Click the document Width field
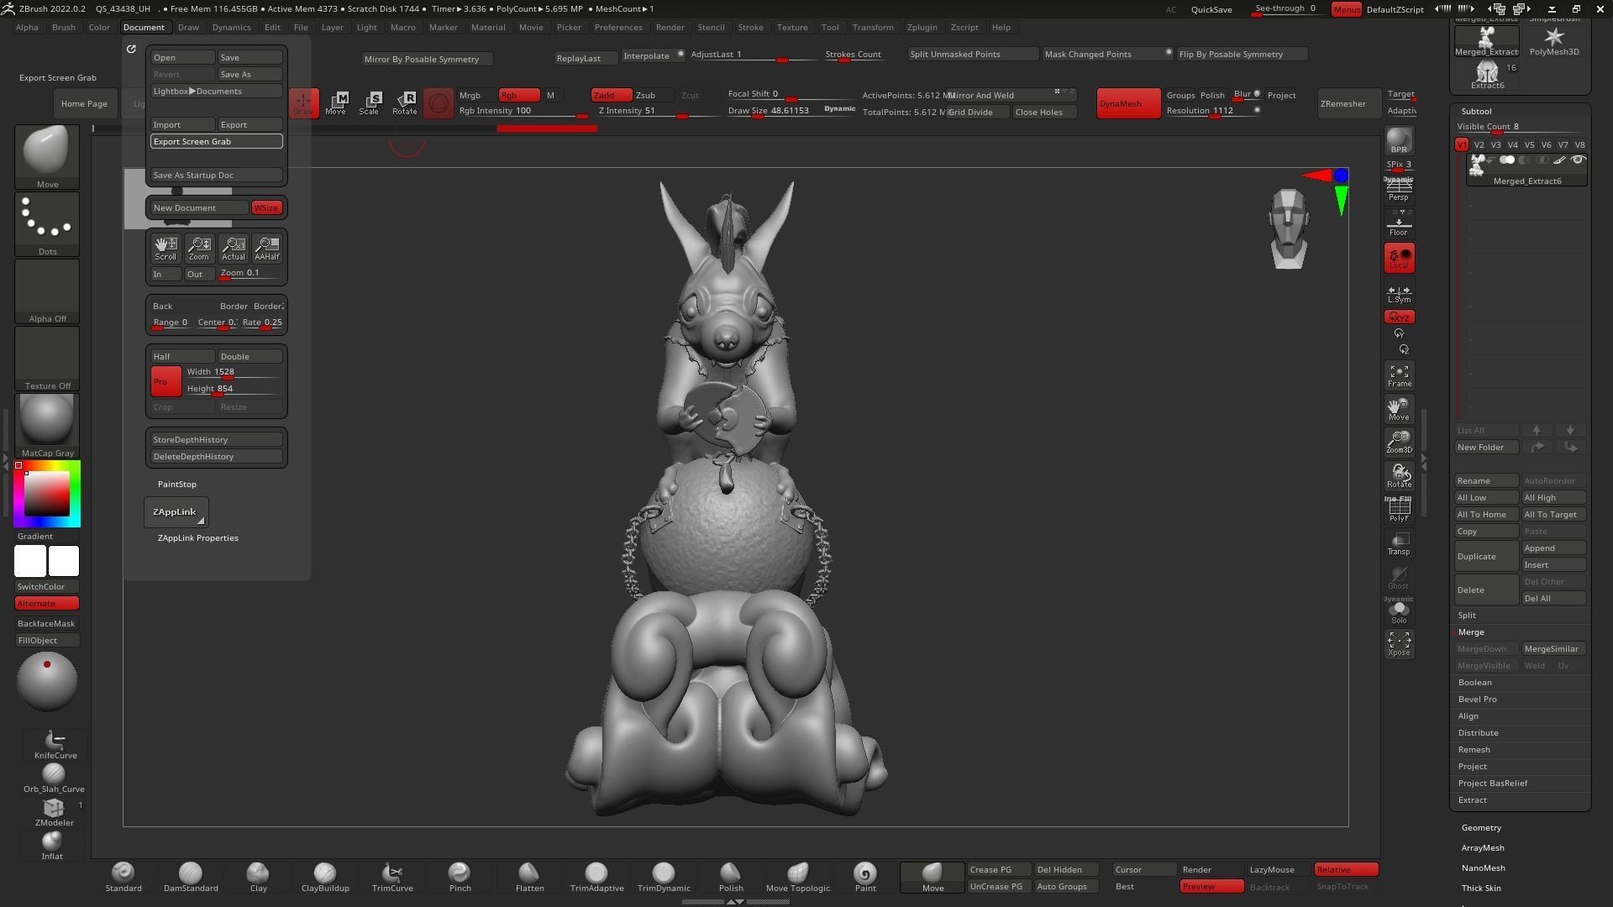The width and height of the screenshot is (1613, 907). [x=234, y=372]
